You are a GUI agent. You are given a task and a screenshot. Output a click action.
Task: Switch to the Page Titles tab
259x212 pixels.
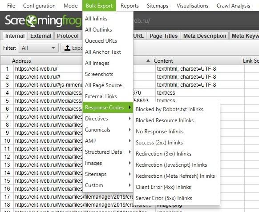pyautogui.click(x=163, y=36)
